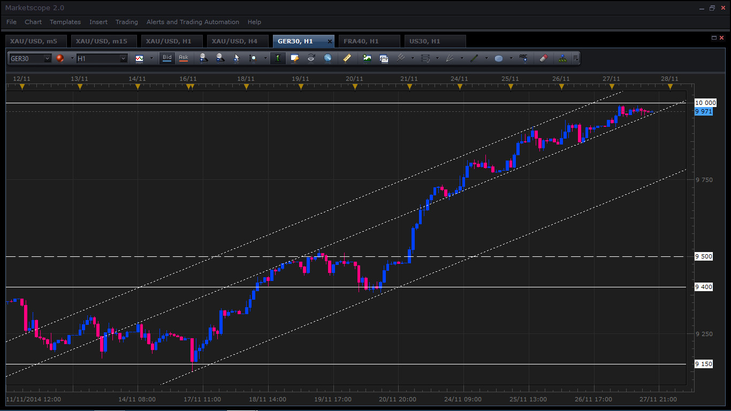Open the H1 timeframe dropdown
The height and width of the screenshot is (411, 731).
pos(102,58)
